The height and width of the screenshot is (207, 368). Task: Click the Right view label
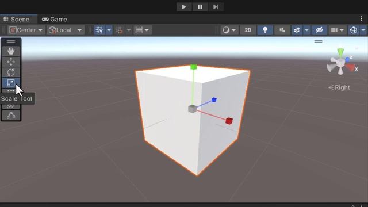coord(339,87)
